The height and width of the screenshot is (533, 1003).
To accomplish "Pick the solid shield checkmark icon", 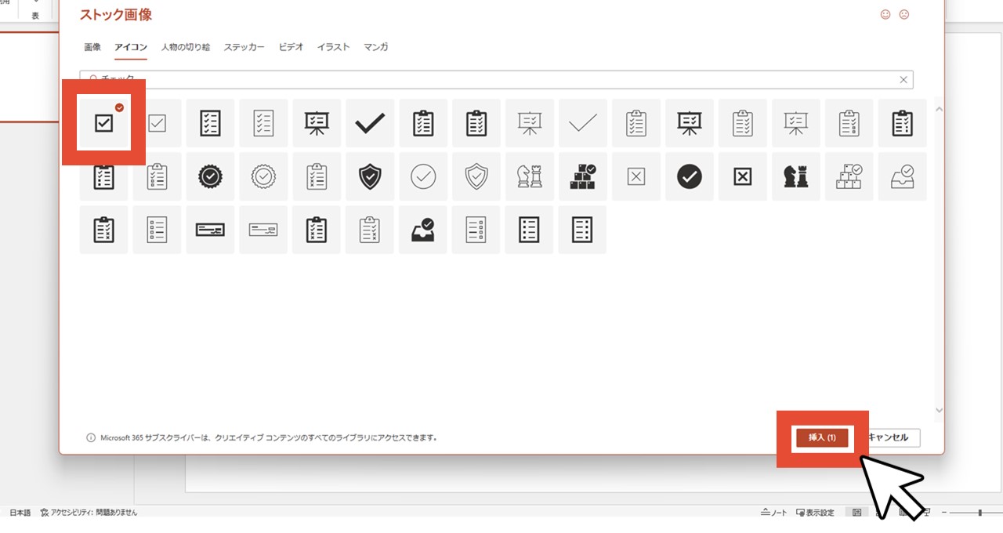I will [x=370, y=176].
